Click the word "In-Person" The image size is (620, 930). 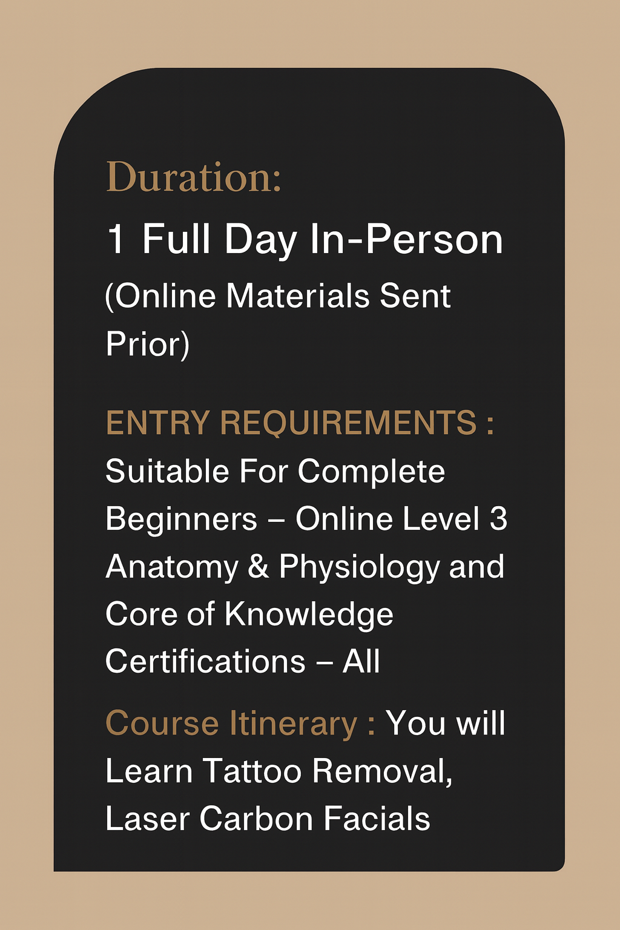(406, 239)
